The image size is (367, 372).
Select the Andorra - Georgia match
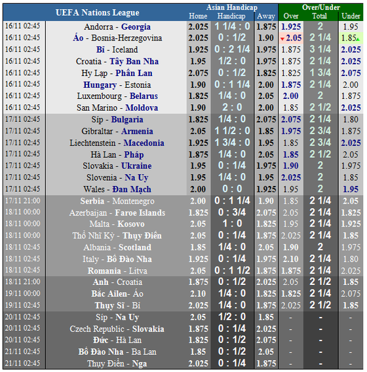coord(117,27)
